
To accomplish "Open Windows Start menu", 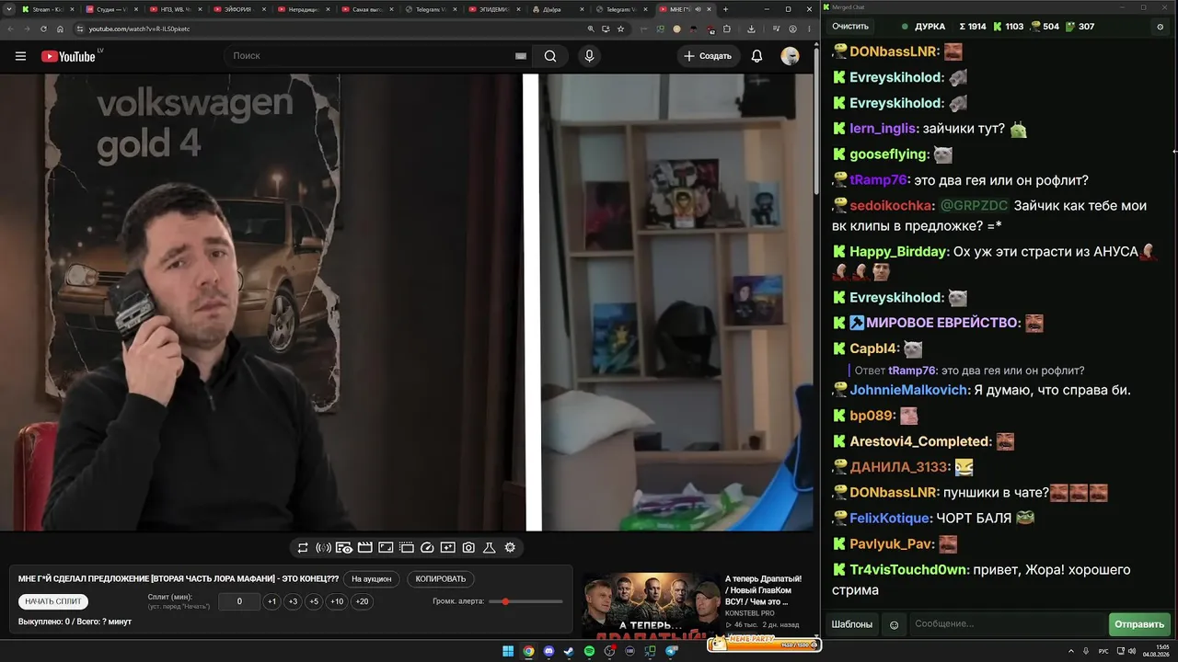I will pyautogui.click(x=508, y=652).
